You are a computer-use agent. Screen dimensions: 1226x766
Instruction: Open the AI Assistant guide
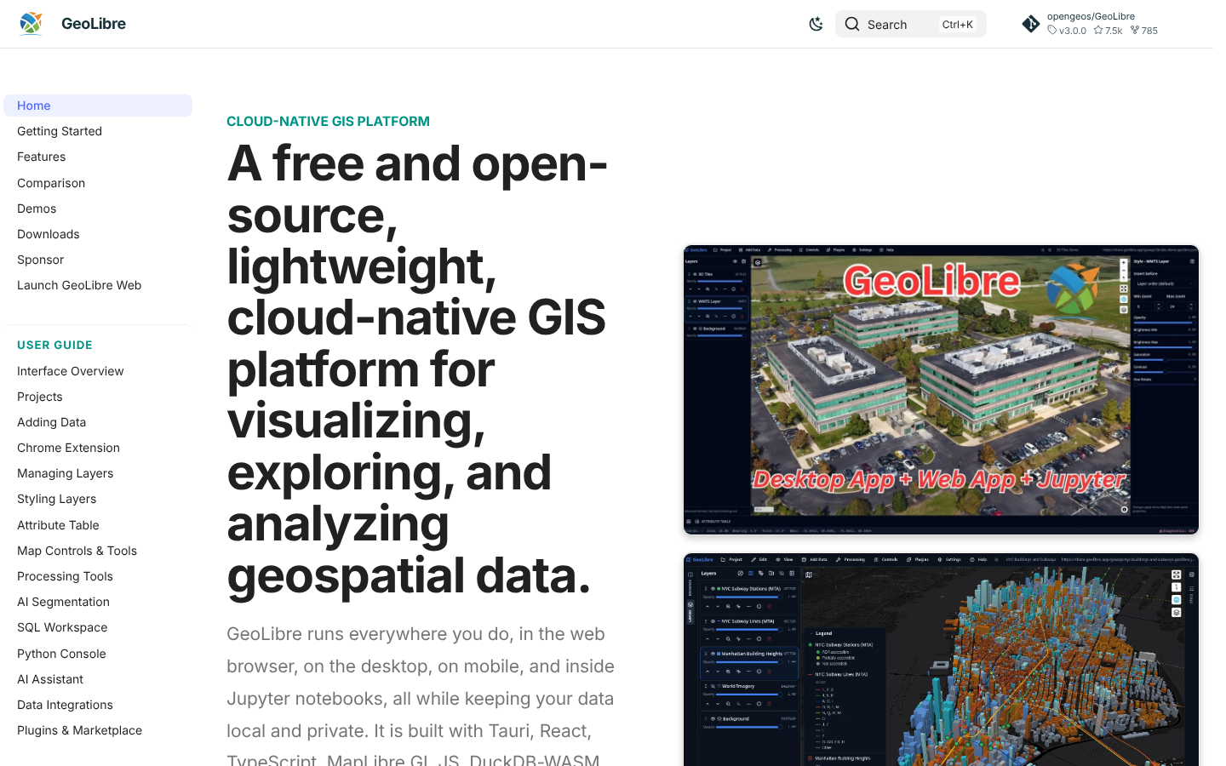tap(50, 679)
